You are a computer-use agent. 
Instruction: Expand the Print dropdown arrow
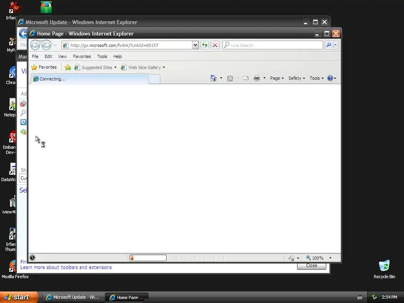(264, 78)
